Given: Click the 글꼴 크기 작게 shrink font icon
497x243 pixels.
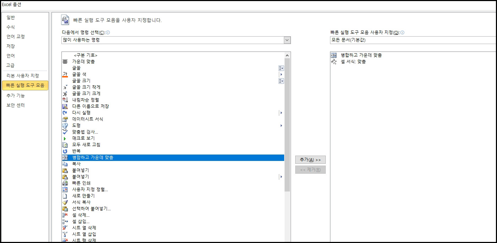Looking at the screenshot, I should [x=65, y=87].
